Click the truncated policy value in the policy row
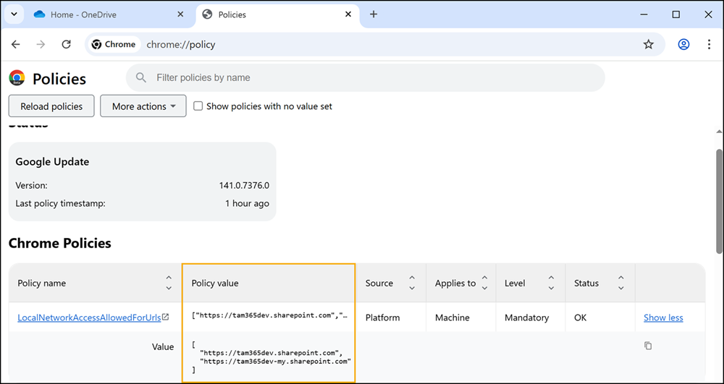Screen dimensions: 724x384 (269, 316)
